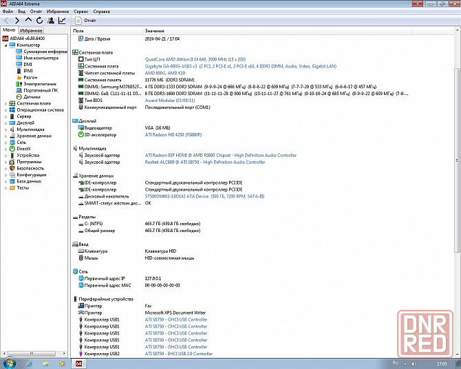Image resolution: width=461 pixels, height=369 pixels.
Task: Open Портативный ПК in the tree
Action: (x=41, y=90)
